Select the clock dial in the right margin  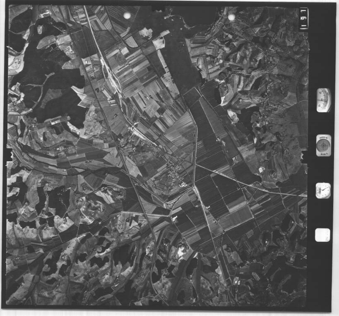(x=323, y=191)
